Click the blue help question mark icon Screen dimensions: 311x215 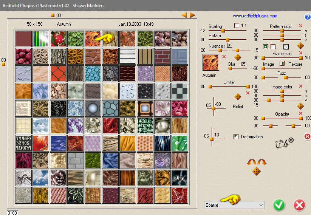308,17
